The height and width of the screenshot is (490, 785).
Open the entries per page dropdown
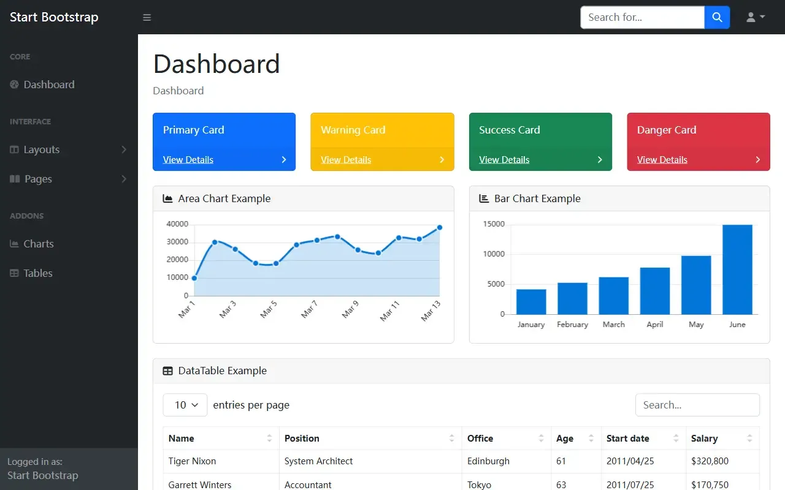tap(185, 405)
